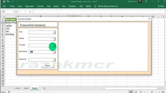Select the Descktop cell
The width and height of the screenshot is (166, 93).
(11, 34)
